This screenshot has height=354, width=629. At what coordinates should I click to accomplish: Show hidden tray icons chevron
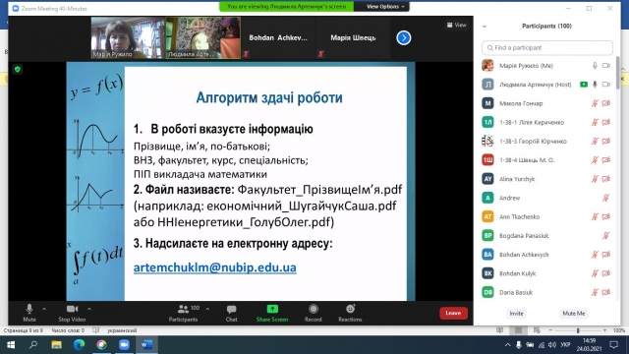[507, 345]
